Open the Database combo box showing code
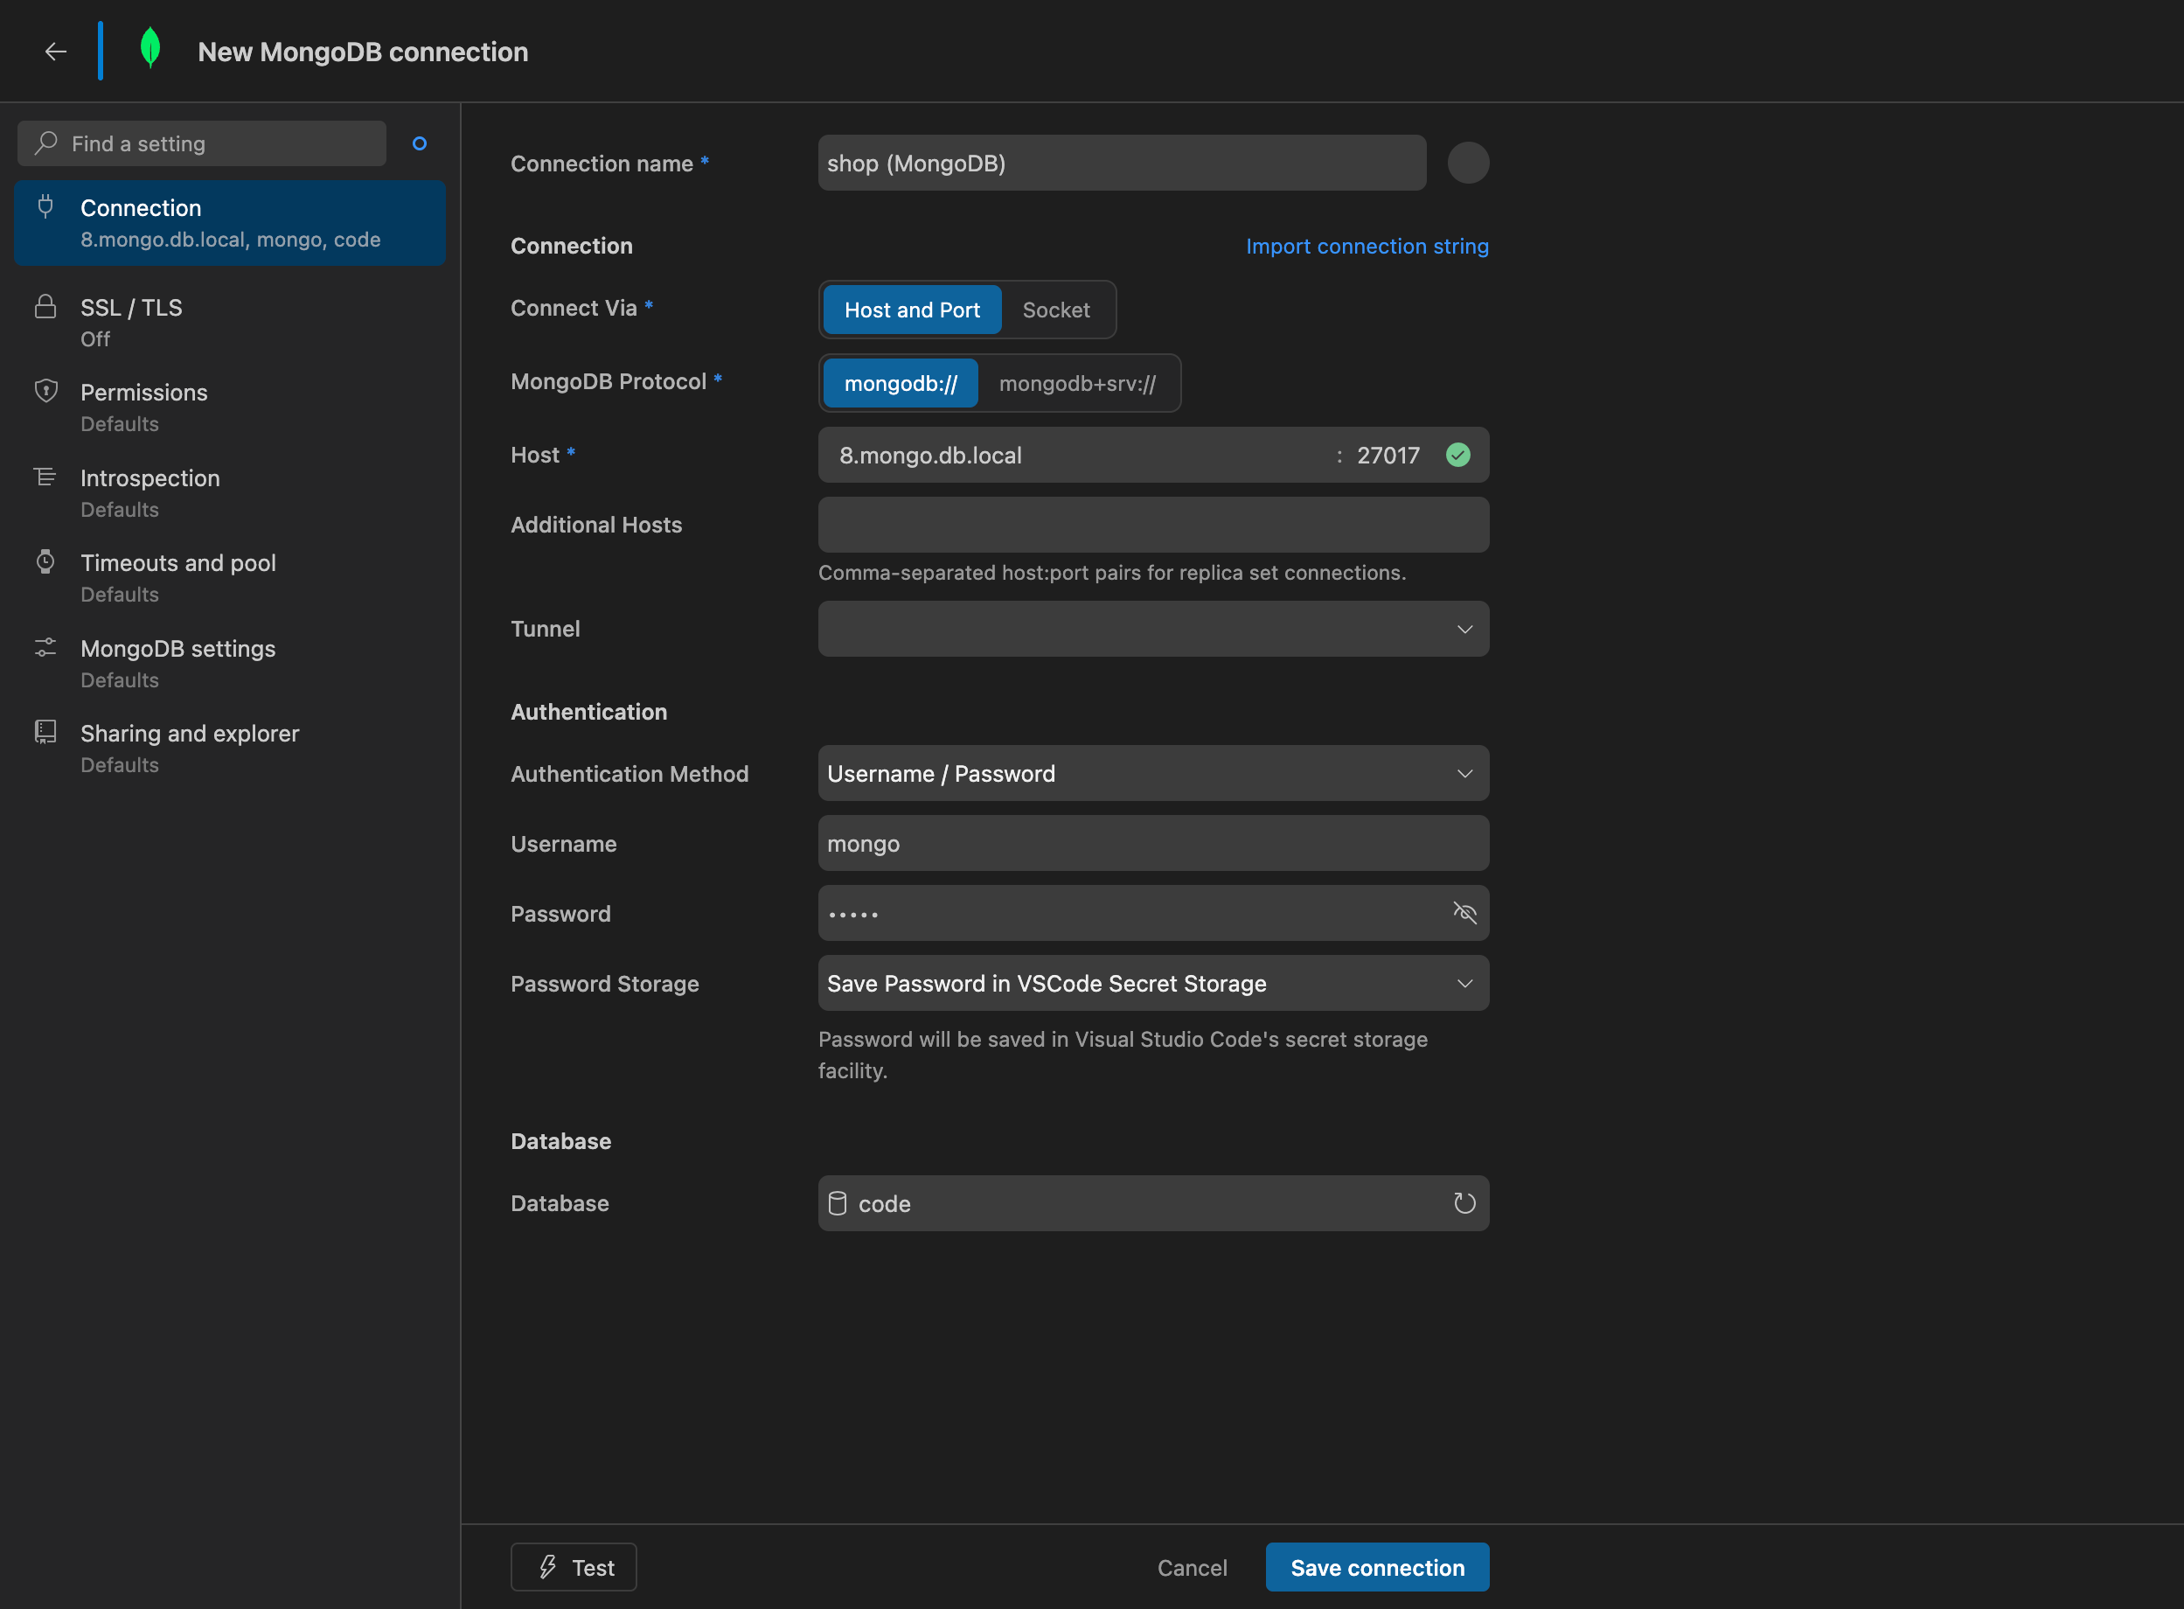The width and height of the screenshot is (2184, 1609). [x=1153, y=1203]
